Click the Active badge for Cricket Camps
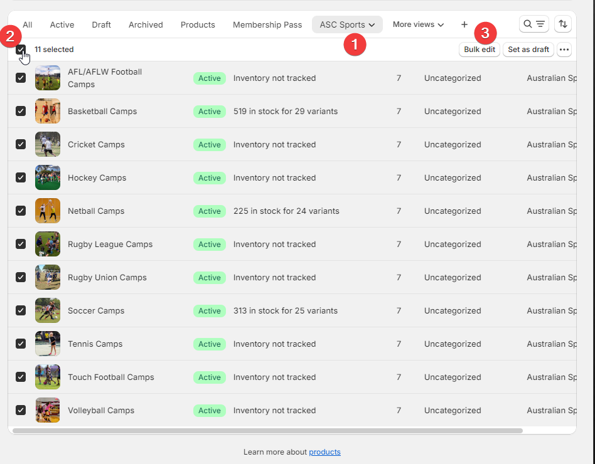Screen dimensions: 595x464 (x=210, y=144)
